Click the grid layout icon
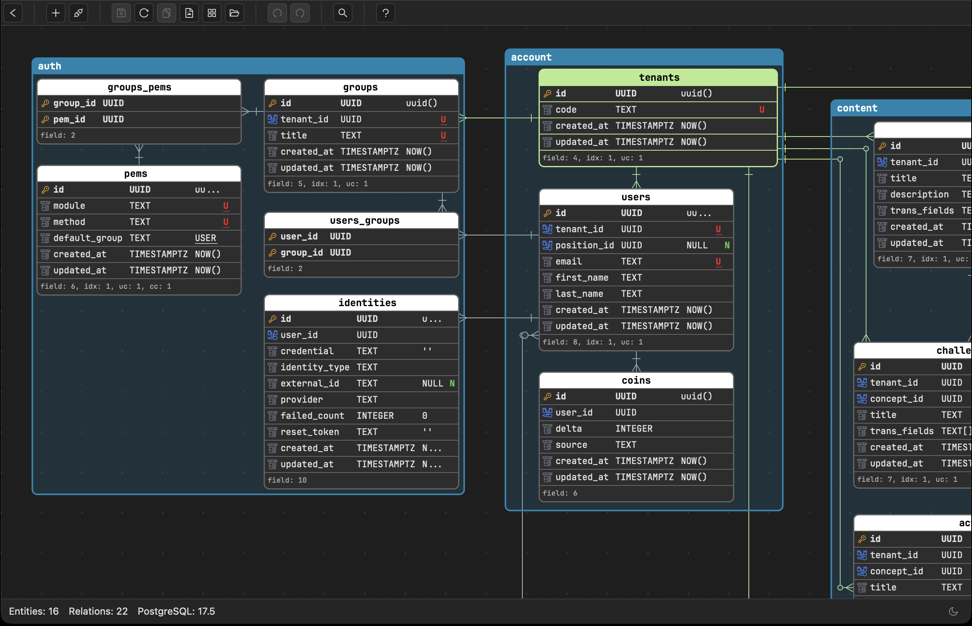The image size is (972, 626). point(212,13)
